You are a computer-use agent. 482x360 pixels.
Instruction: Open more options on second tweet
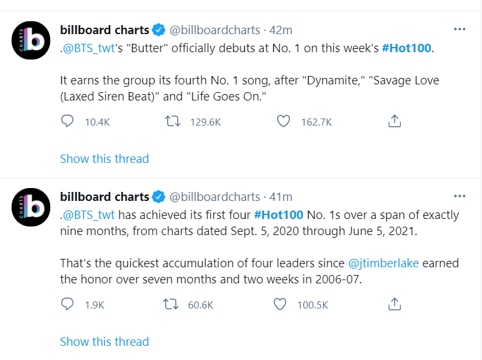click(459, 196)
